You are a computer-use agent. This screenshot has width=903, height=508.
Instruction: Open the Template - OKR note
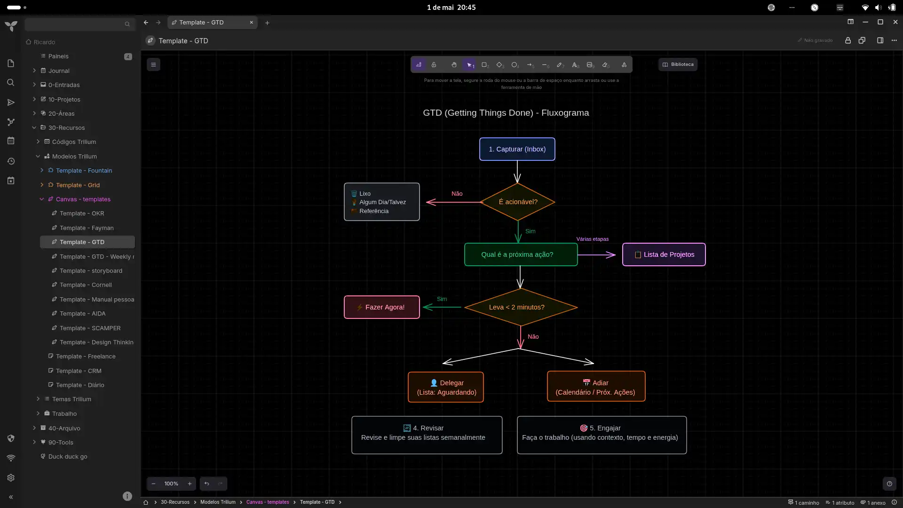coord(82,214)
